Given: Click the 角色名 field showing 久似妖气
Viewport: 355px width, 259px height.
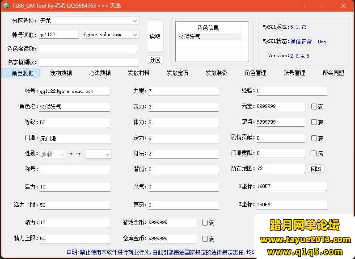Looking at the screenshot, I should pyautogui.click(x=75, y=107).
